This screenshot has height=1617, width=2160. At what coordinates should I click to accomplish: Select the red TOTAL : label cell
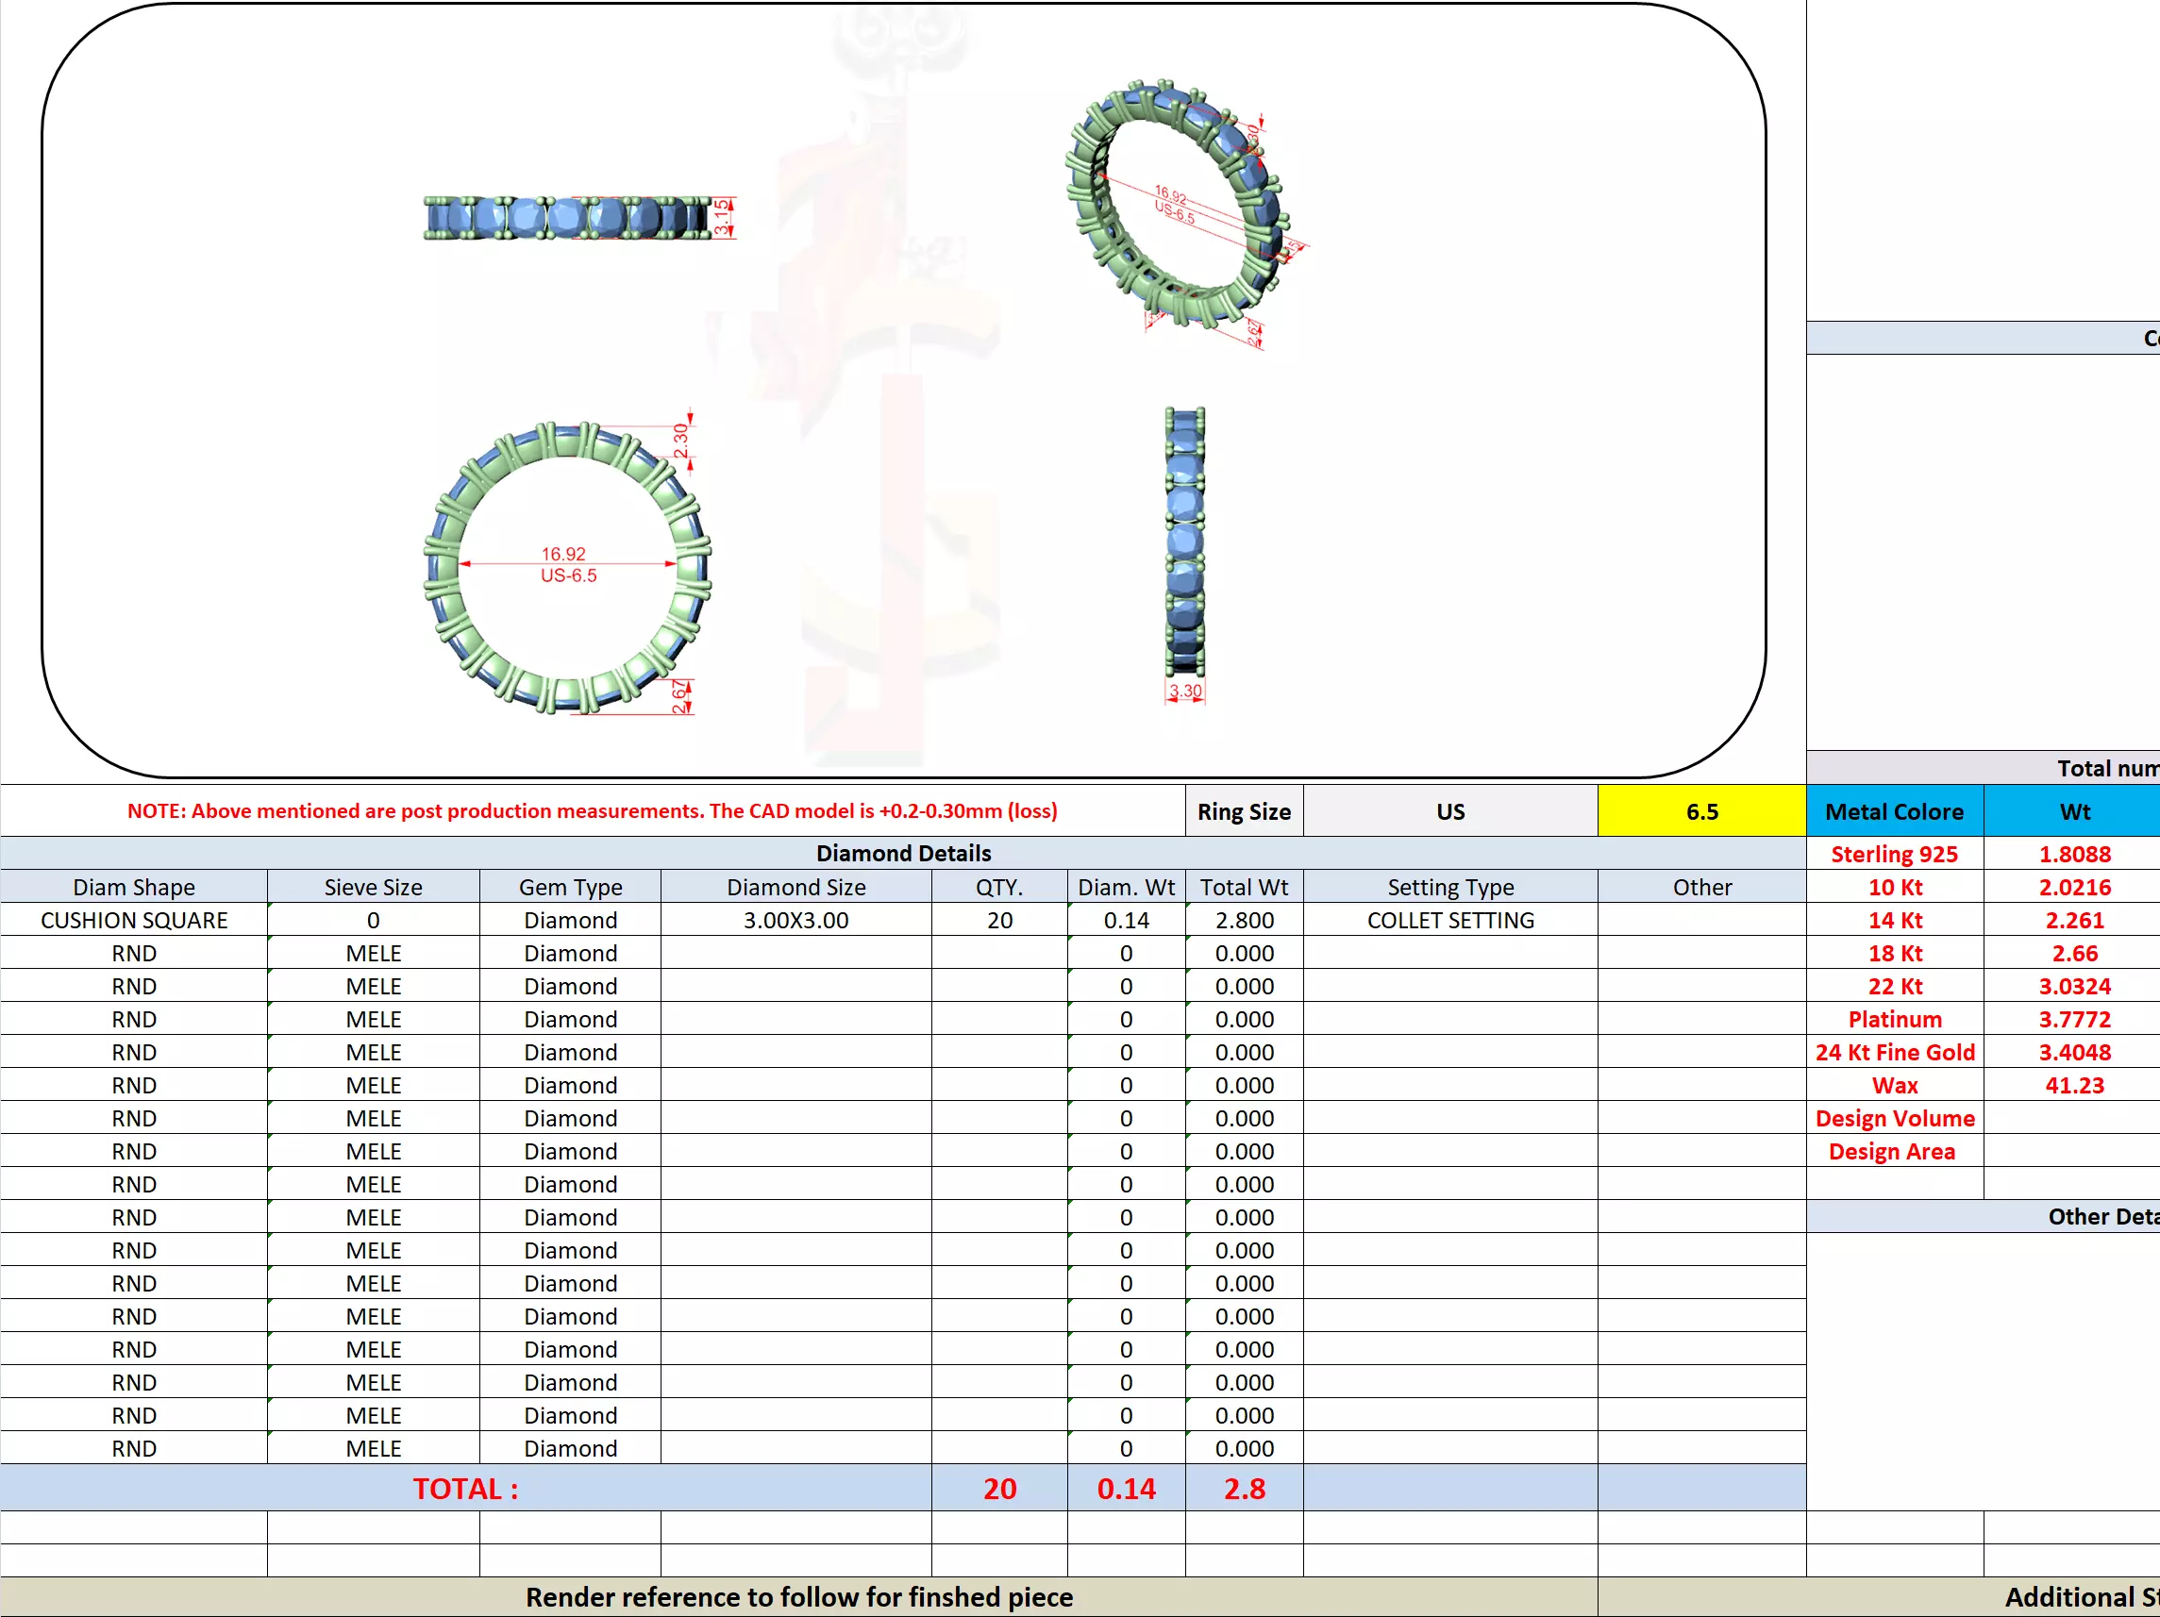[465, 1488]
